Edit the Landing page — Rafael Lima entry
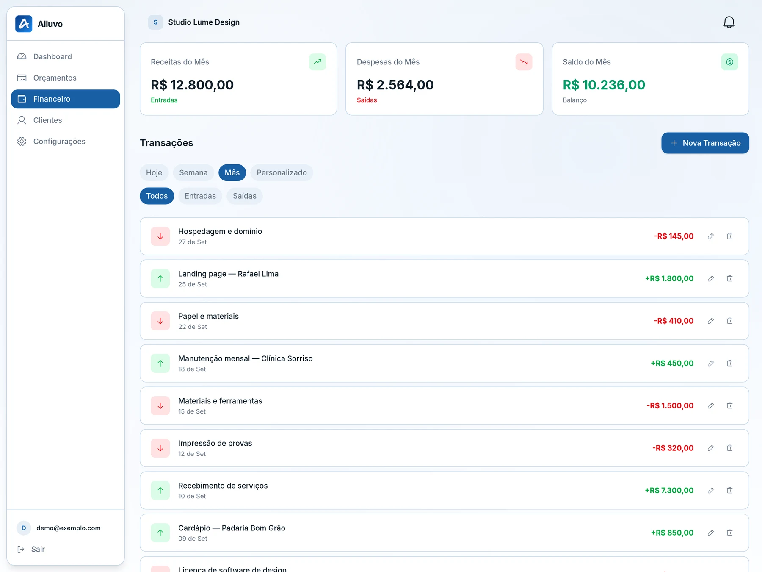The height and width of the screenshot is (572, 762). pos(711,279)
